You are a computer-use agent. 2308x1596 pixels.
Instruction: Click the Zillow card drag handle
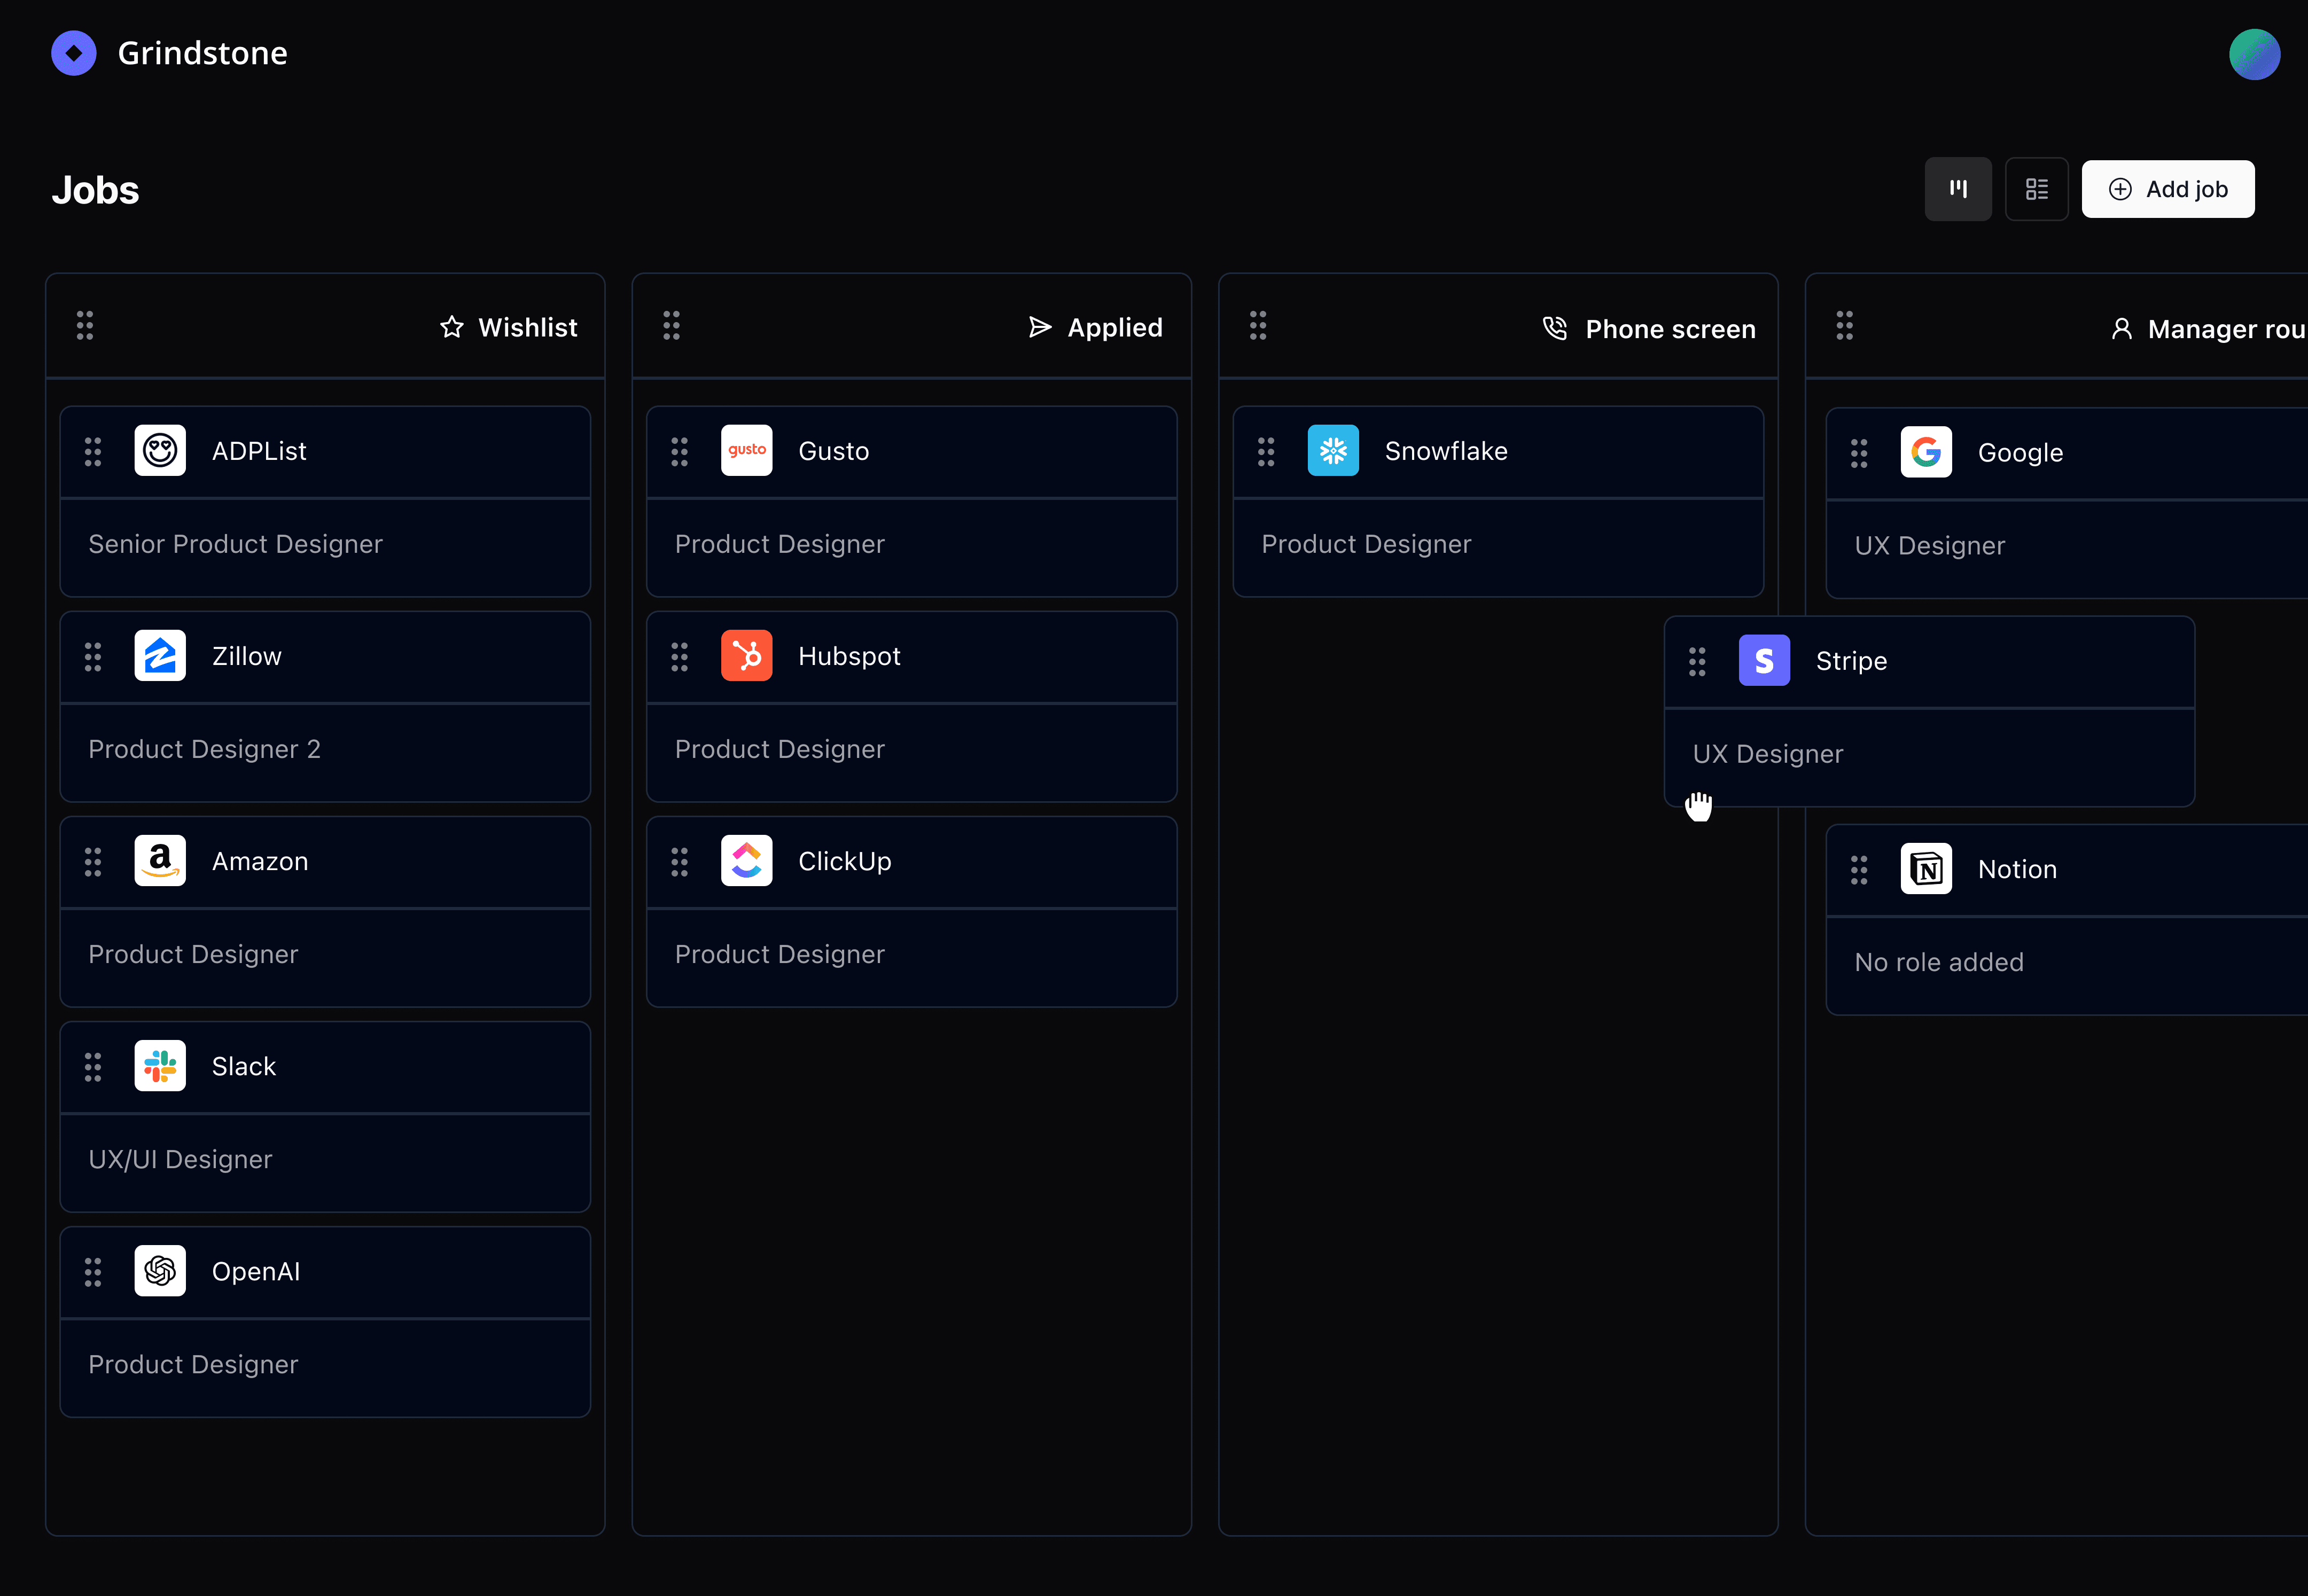coord(93,657)
